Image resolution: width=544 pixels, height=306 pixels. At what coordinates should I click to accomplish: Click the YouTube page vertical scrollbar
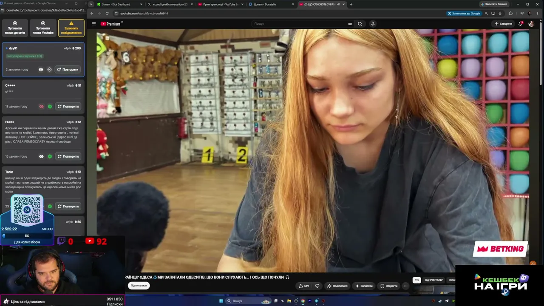[x=540, y=55]
